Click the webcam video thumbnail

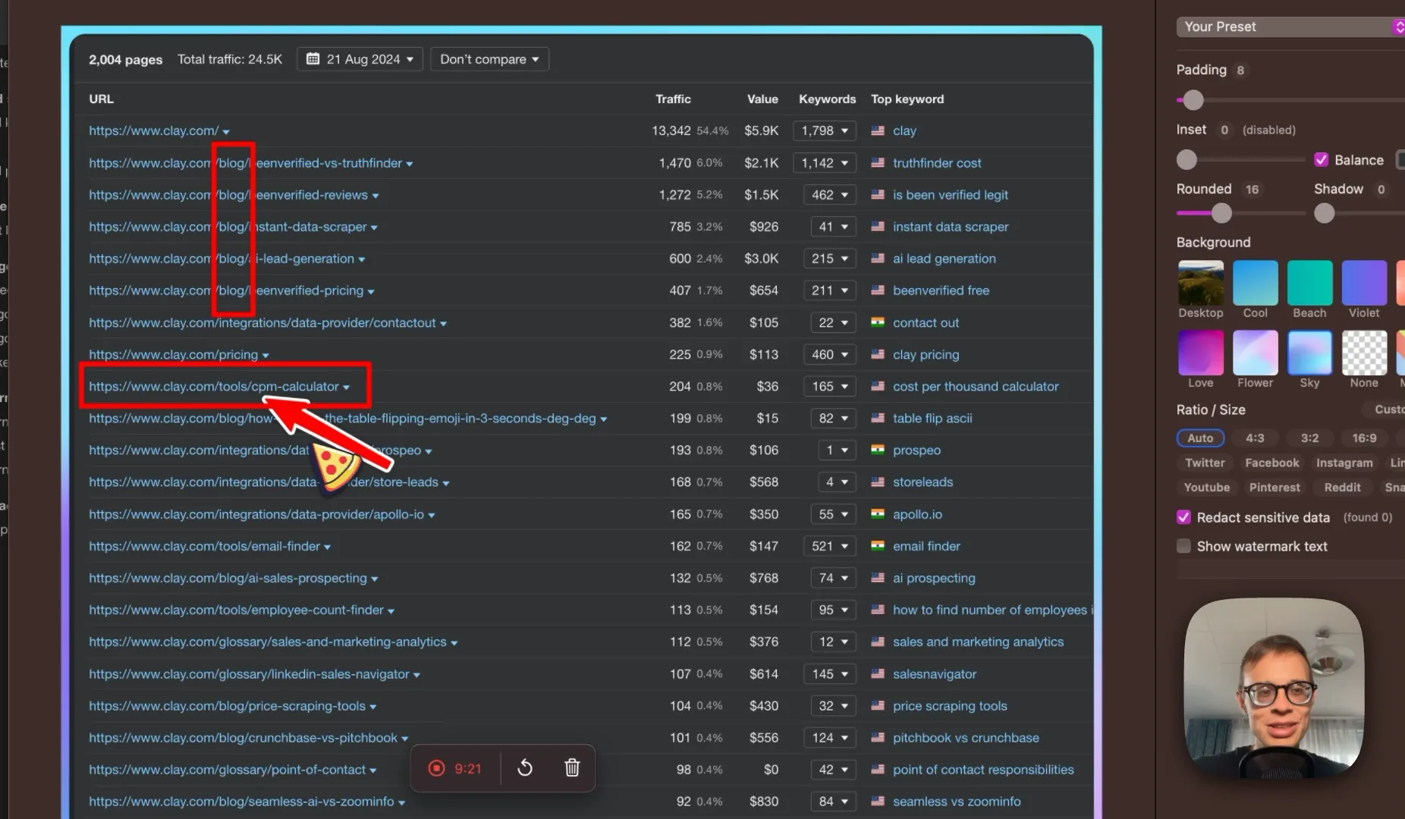[x=1275, y=689]
